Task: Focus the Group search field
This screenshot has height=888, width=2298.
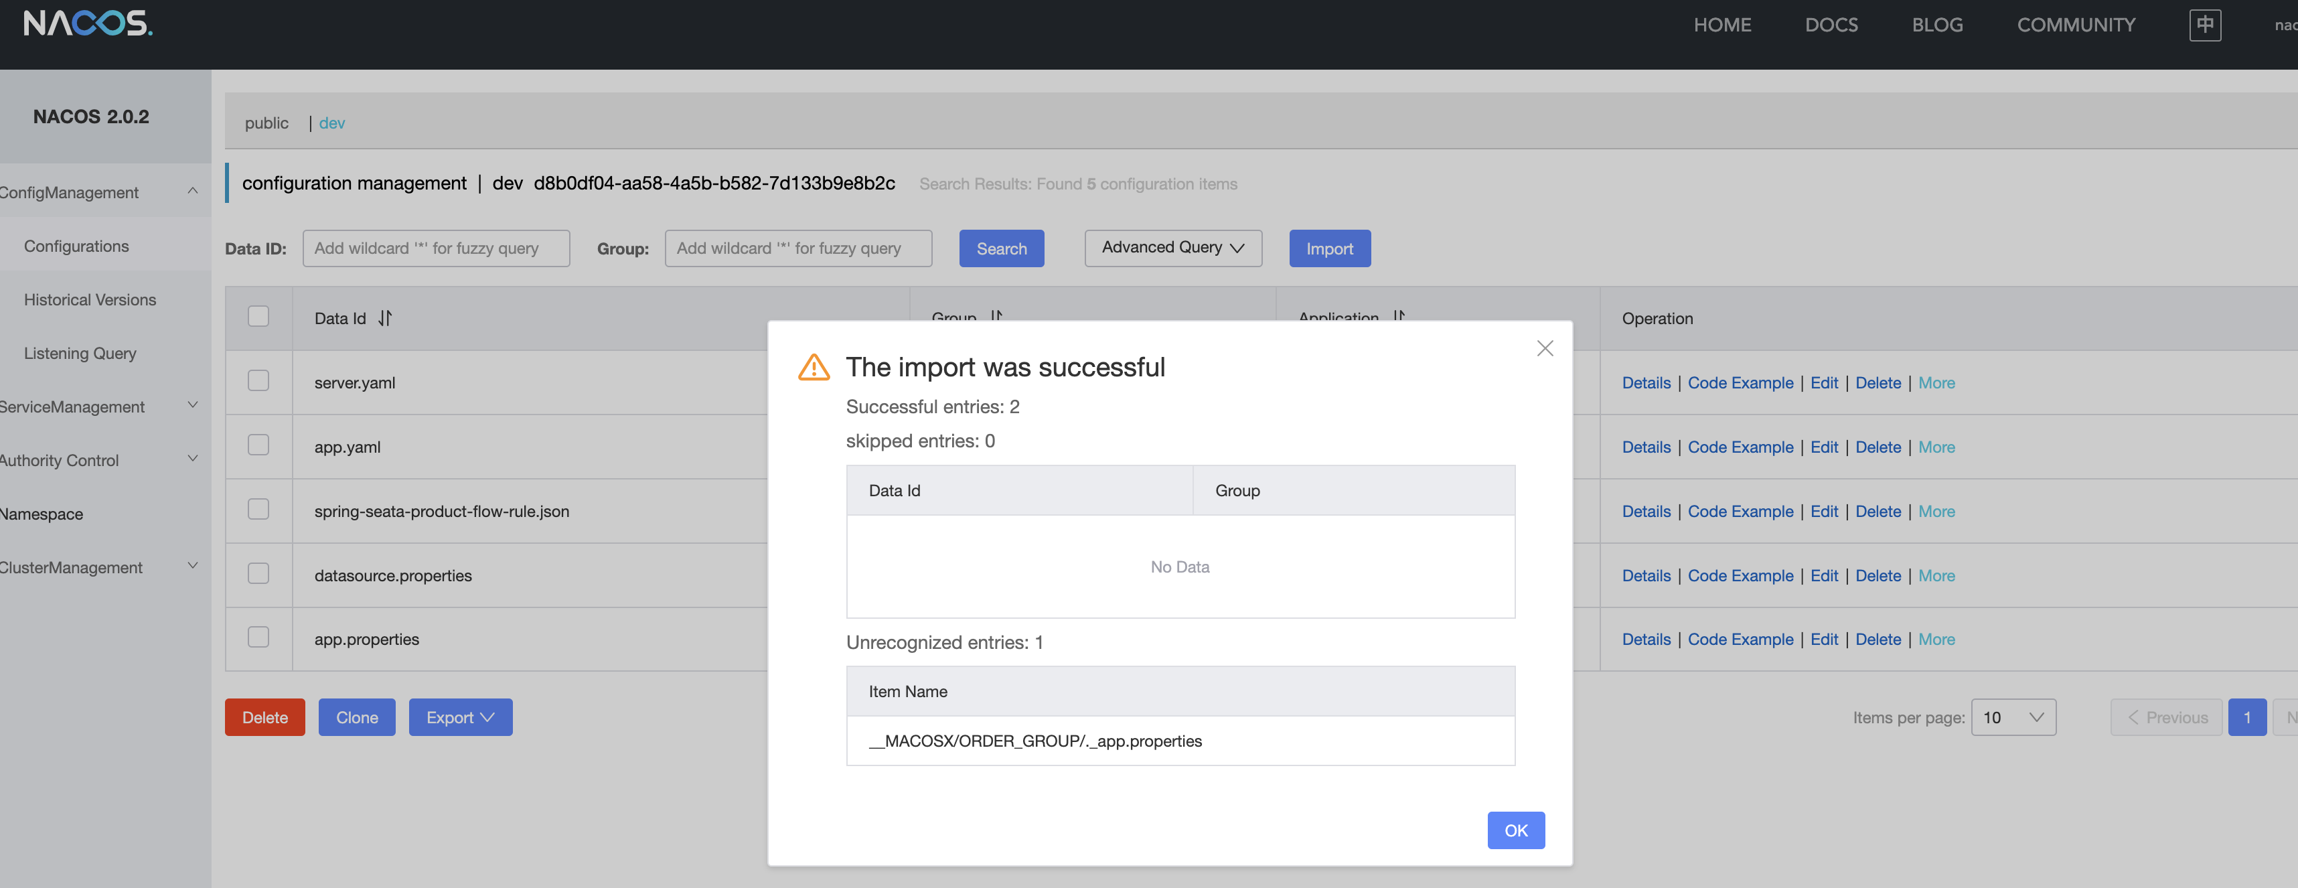Action: click(798, 248)
